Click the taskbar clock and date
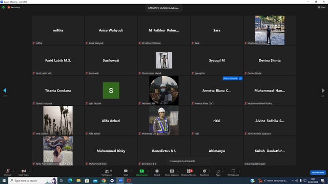328x184 pixels. tap(313, 180)
